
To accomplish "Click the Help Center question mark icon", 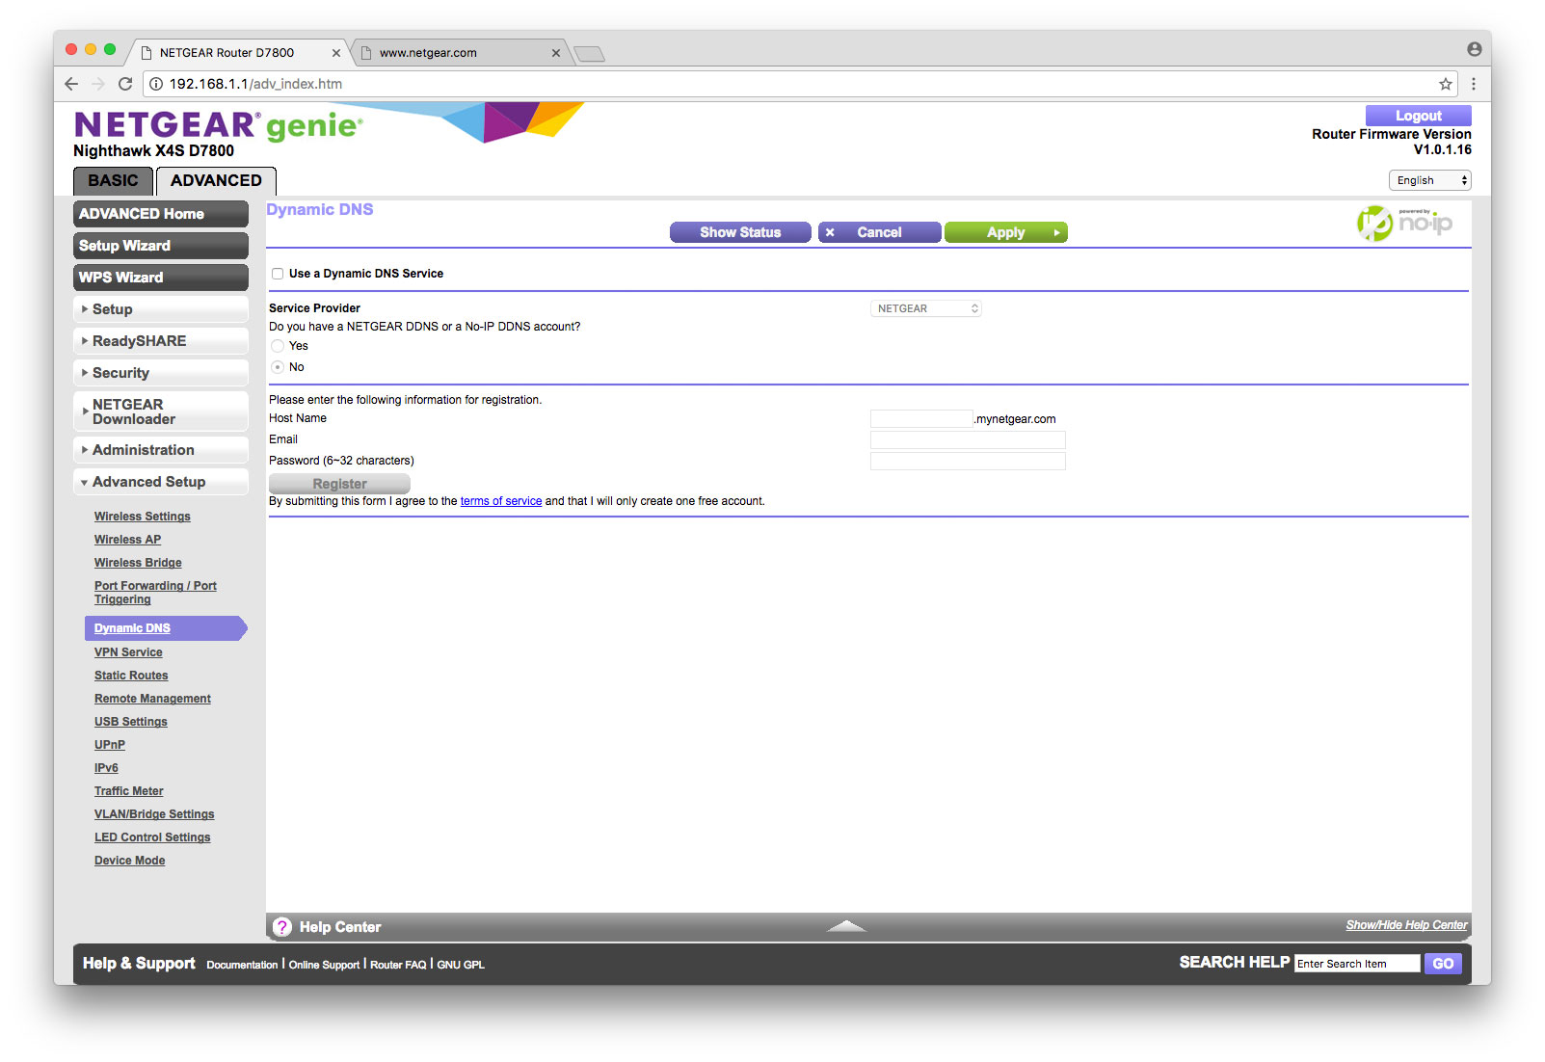I will point(282,927).
